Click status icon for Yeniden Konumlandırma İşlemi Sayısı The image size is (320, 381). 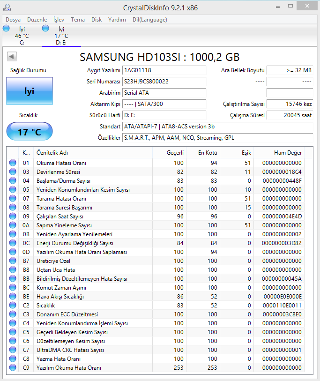13,323
